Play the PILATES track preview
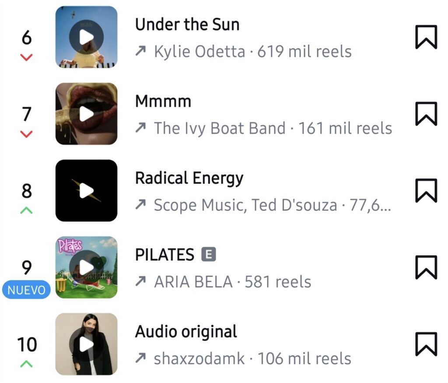The image size is (448, 383). point(86,267)
